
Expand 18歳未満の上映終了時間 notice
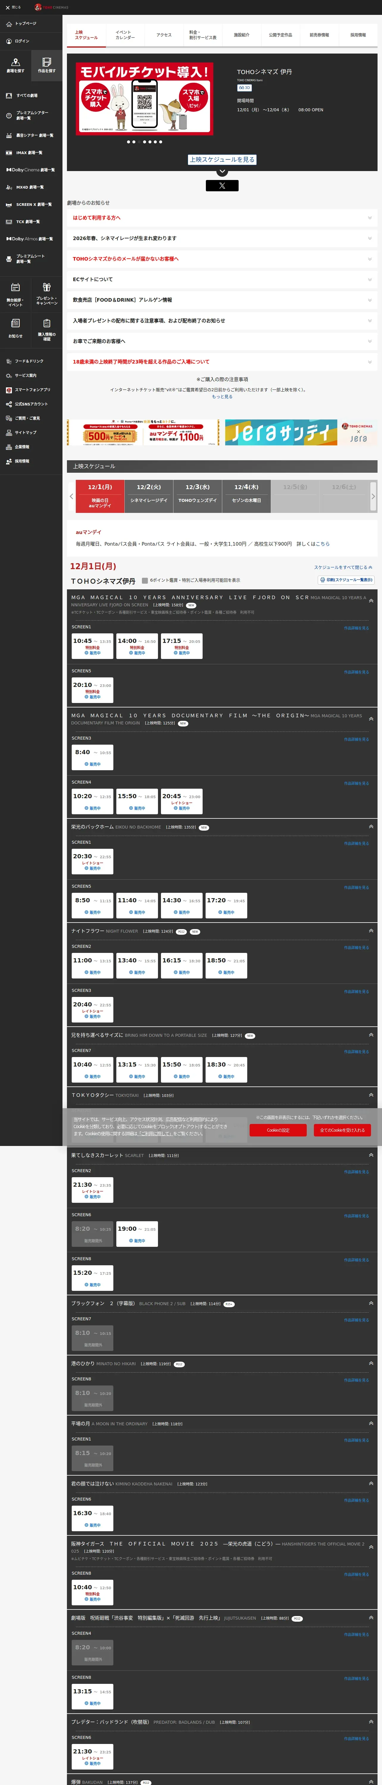pyautogui.click(x=222, y=362)
